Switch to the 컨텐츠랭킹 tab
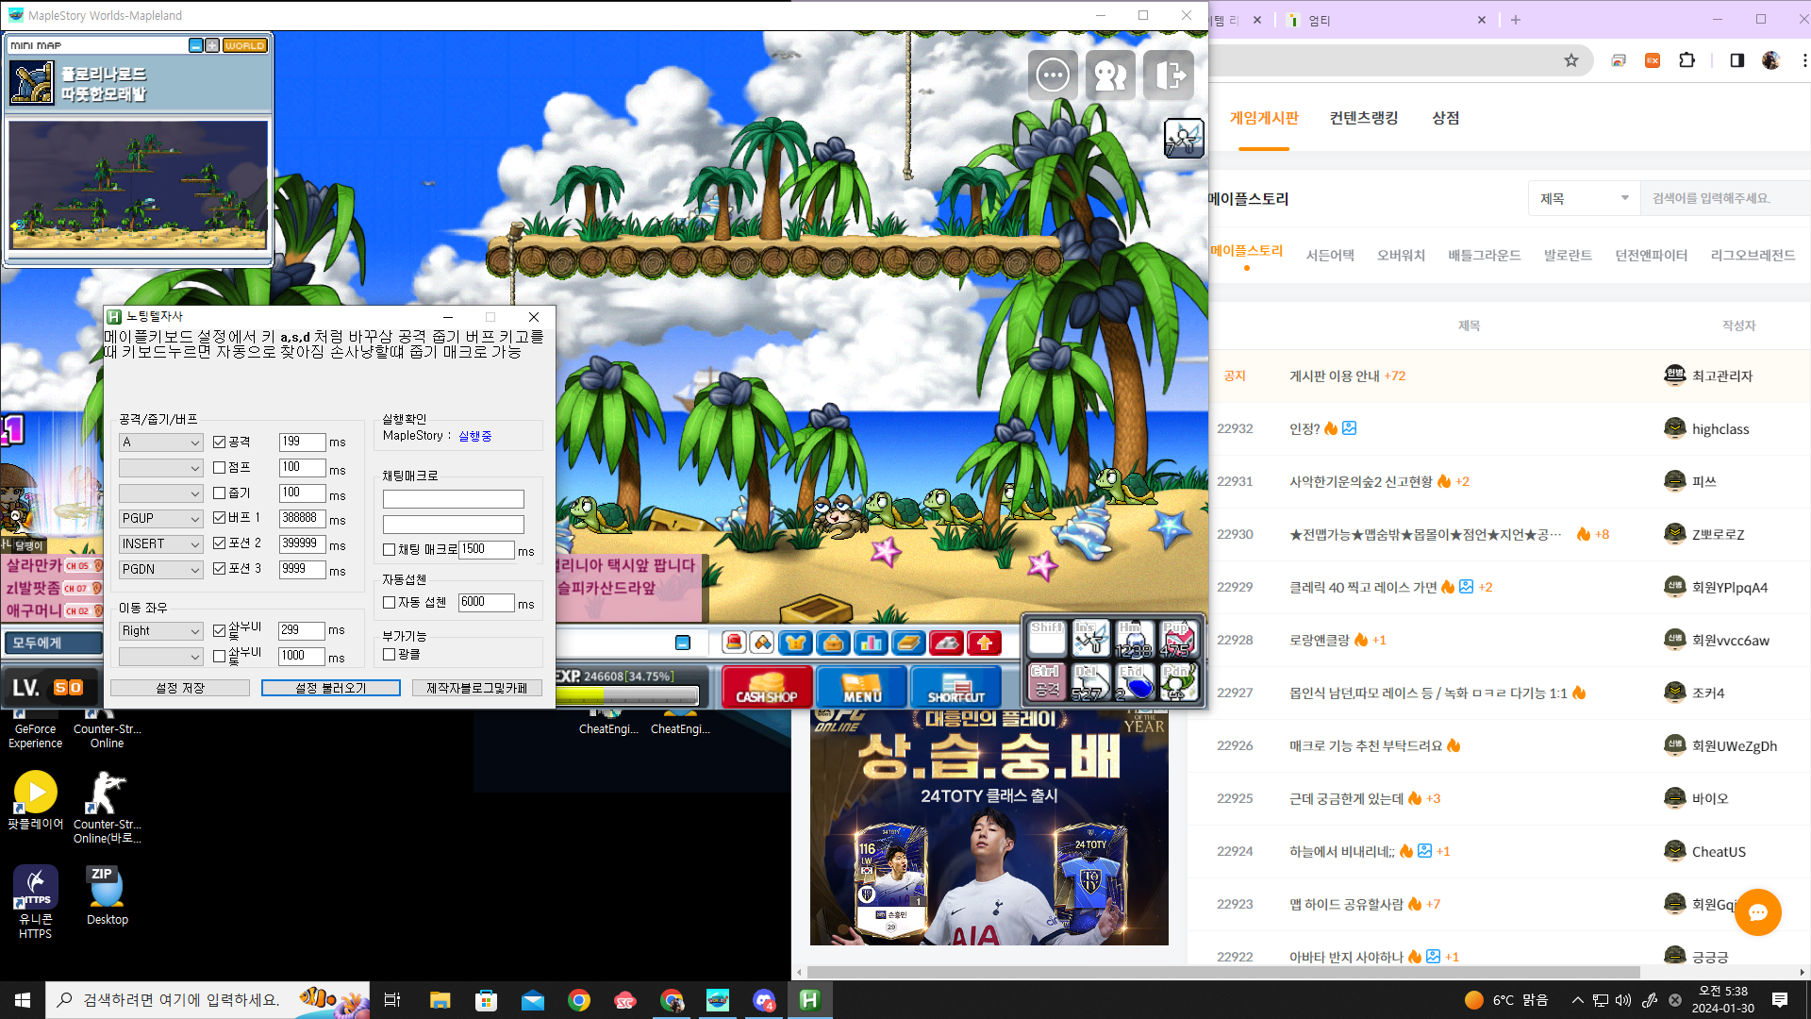Viewport: 1811px width, 1019px height. [1363, 118]
